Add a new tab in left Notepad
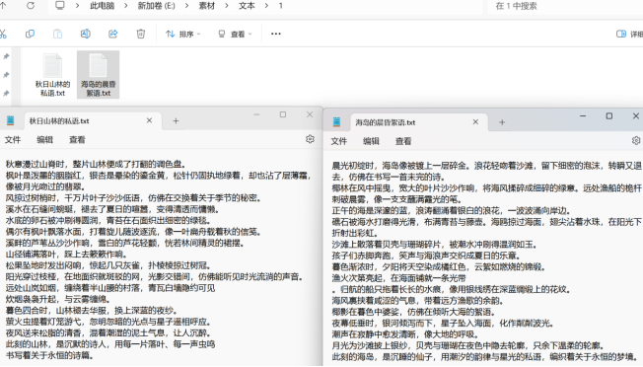Image resolution: width=643 pixels, height=367 pixels. (x=176, y=121)
